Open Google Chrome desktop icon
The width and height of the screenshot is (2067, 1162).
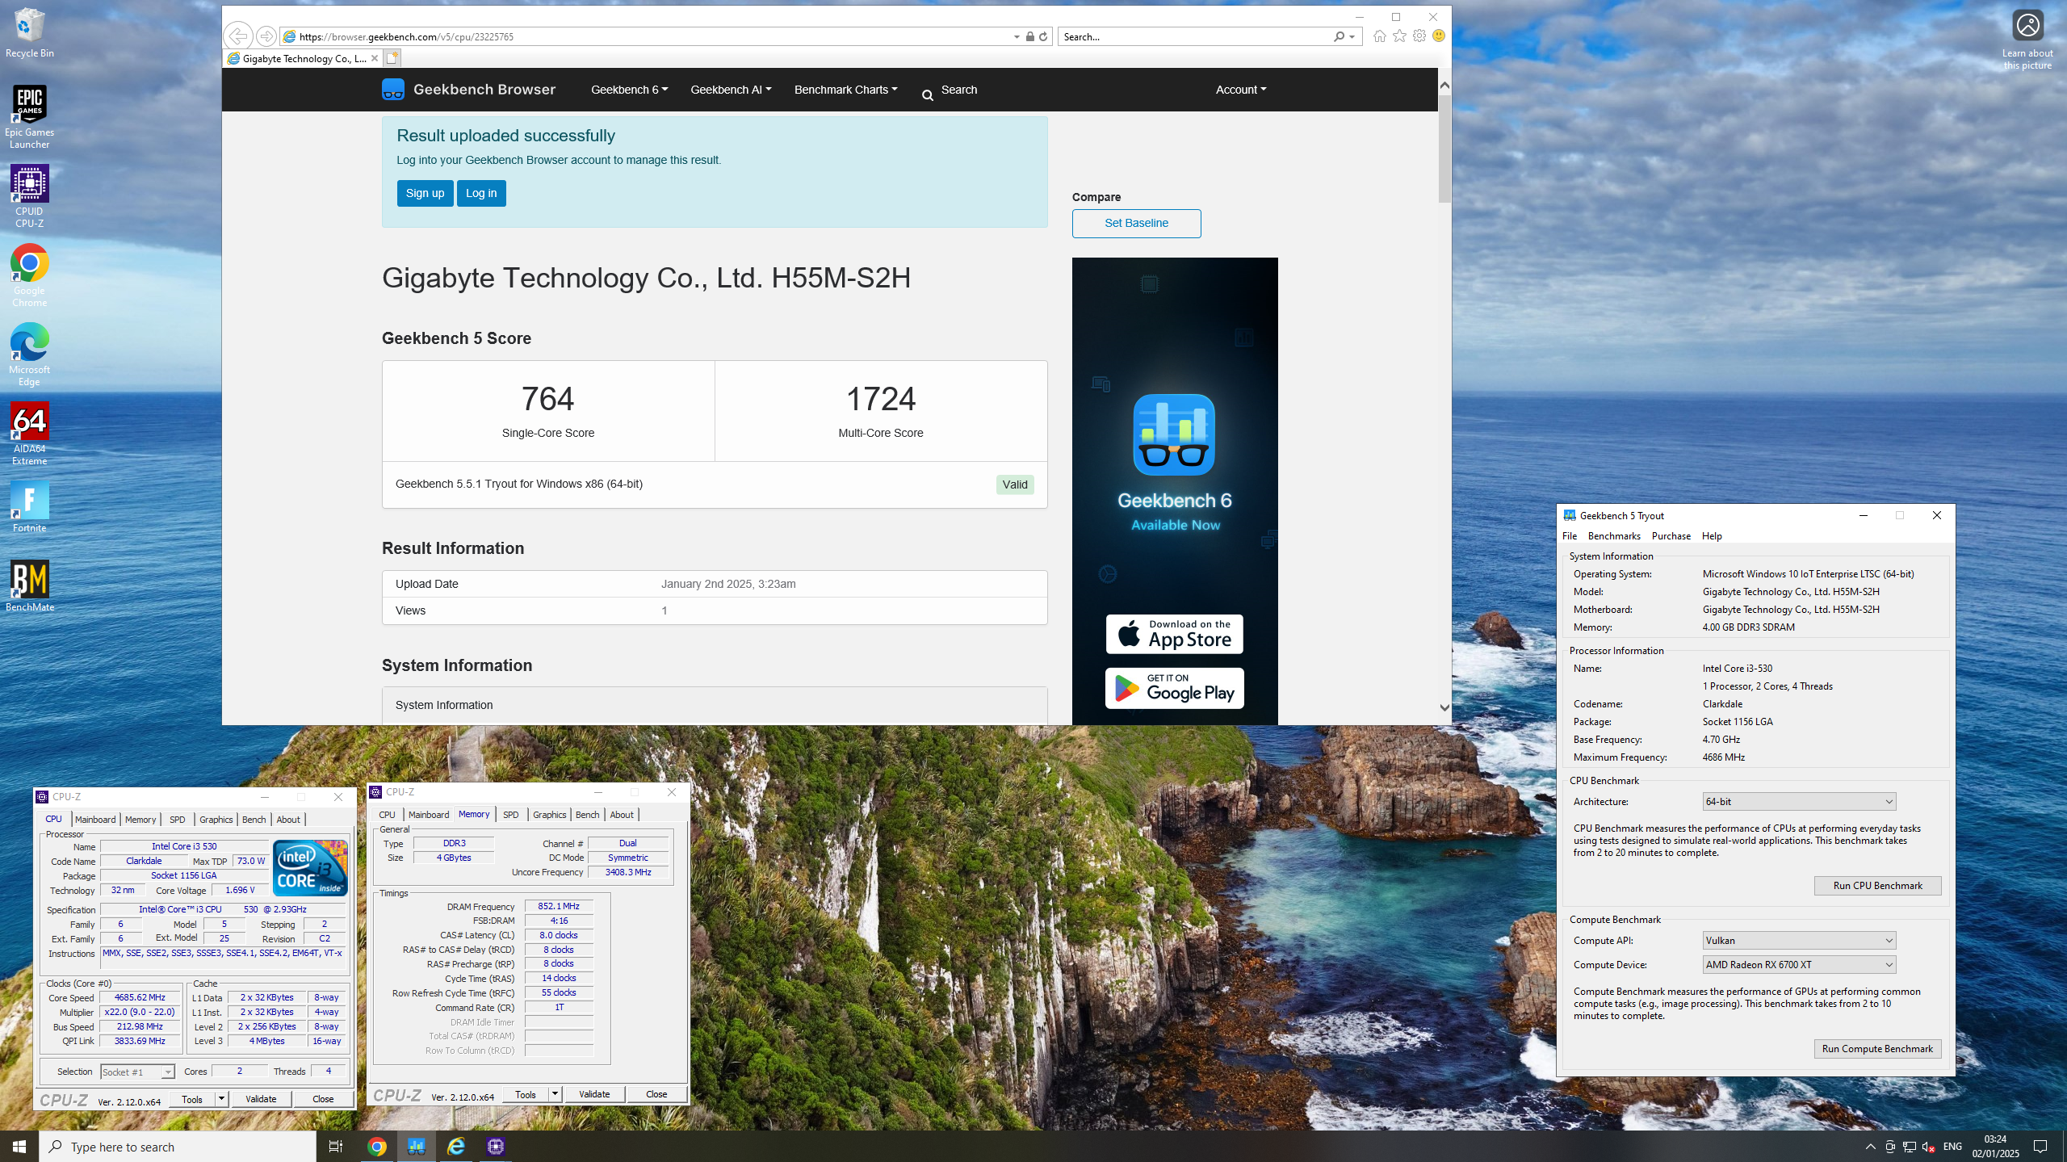29,275
